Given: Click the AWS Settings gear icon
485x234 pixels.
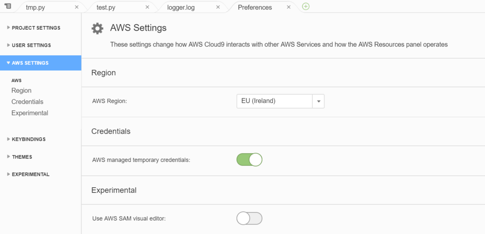Looking at the screenshot, I should (x=98, y=28).
